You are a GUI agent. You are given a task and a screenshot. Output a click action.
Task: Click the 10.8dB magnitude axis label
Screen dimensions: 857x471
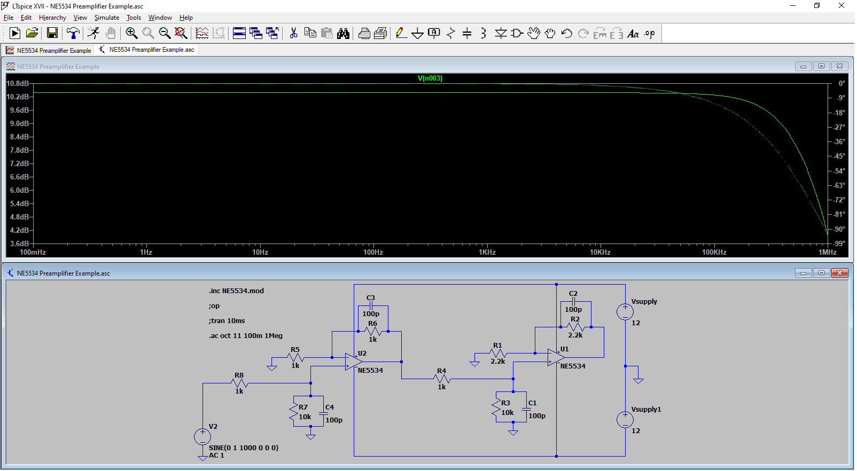coord(18,84)
